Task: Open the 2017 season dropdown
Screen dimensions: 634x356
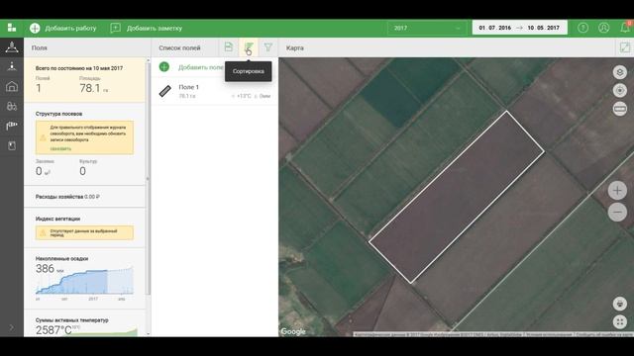Action: (427, 28)
